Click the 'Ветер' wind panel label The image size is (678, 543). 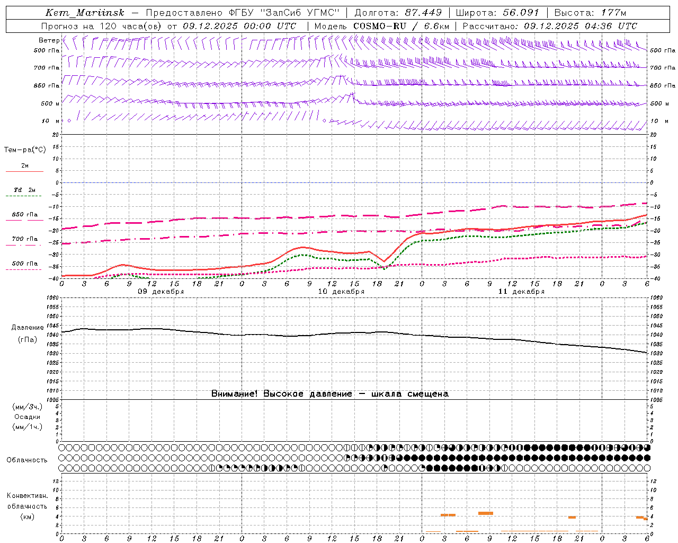(49, 40)
